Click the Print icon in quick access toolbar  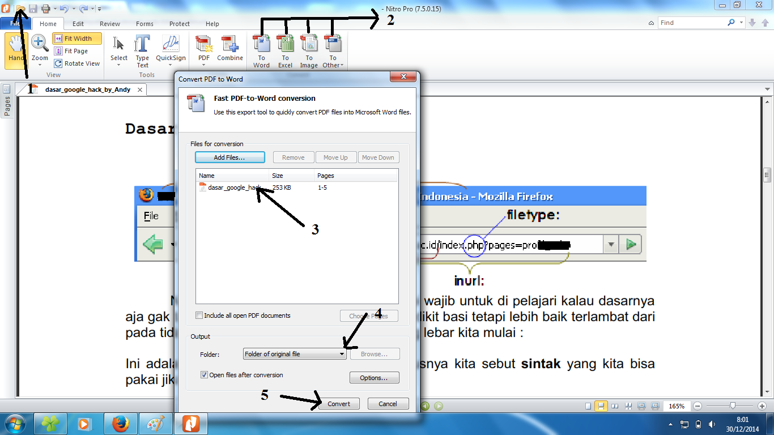[45, 8]
